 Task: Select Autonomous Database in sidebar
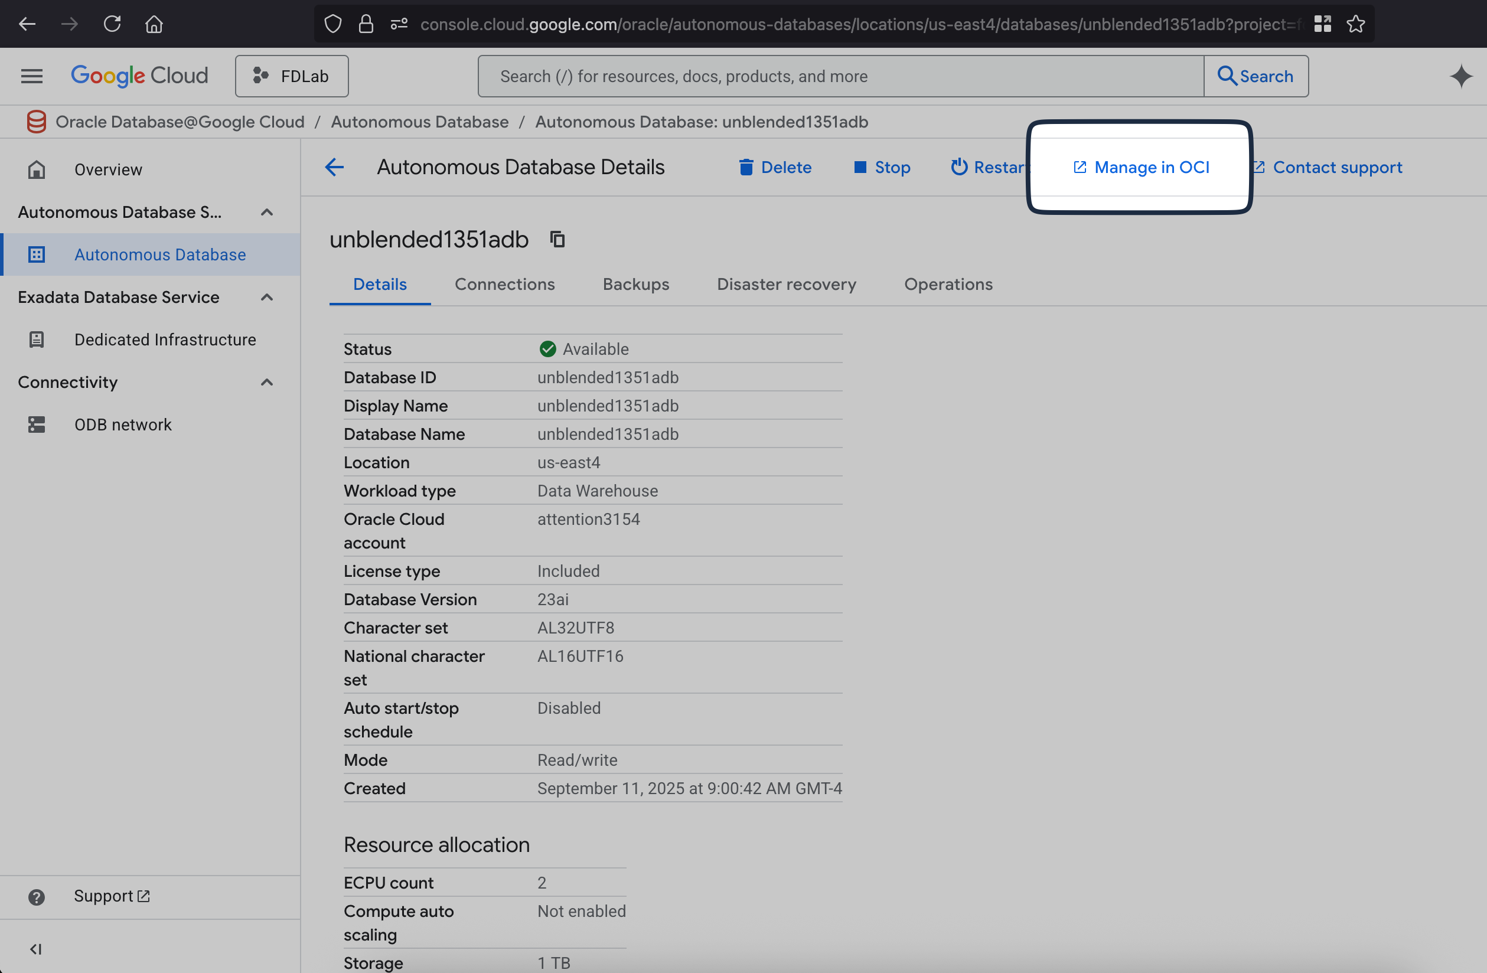point(150,255)
